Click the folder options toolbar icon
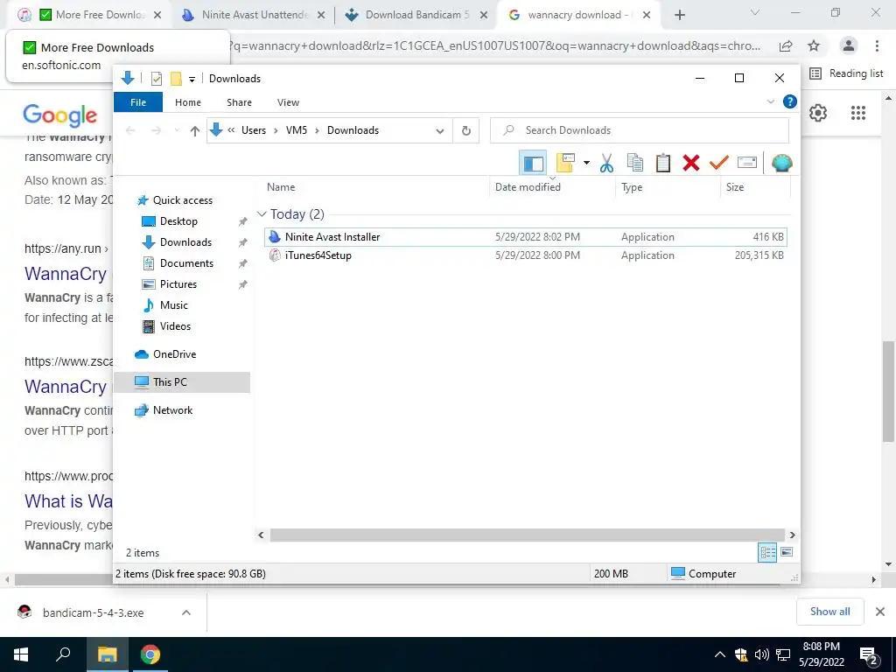896x672 pixels. coord(566,163)
